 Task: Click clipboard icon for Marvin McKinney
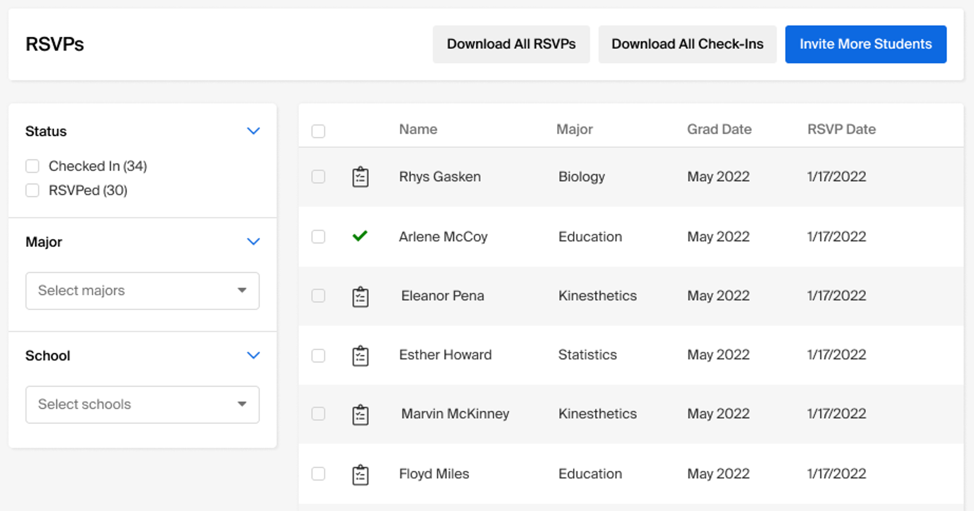tap(360, 415)
